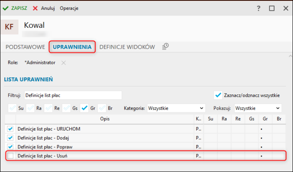Screen dimensions: 293x172
Task: Sort by the Opis column header
Action: [x=105, y=119]
